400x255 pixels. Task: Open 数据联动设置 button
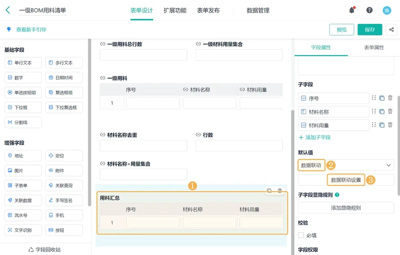click(x=346, y=180)
